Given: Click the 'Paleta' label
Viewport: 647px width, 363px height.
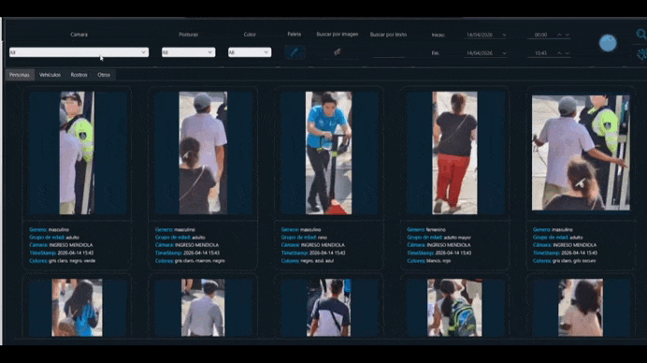Looking at the screenshot, I should (x=295, y=35).
